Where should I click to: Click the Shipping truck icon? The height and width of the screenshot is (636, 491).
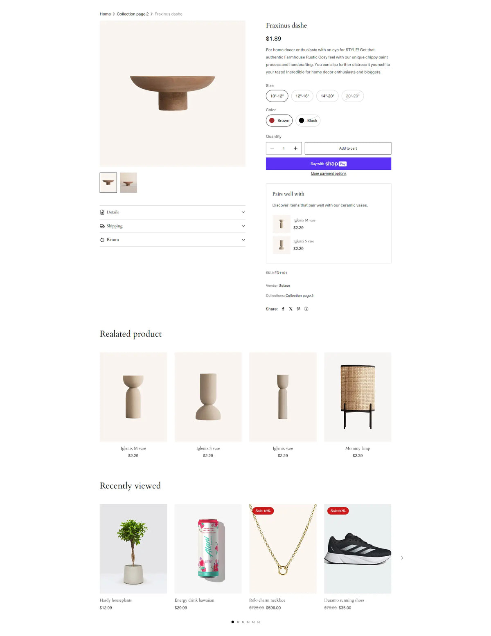(102, 226)
